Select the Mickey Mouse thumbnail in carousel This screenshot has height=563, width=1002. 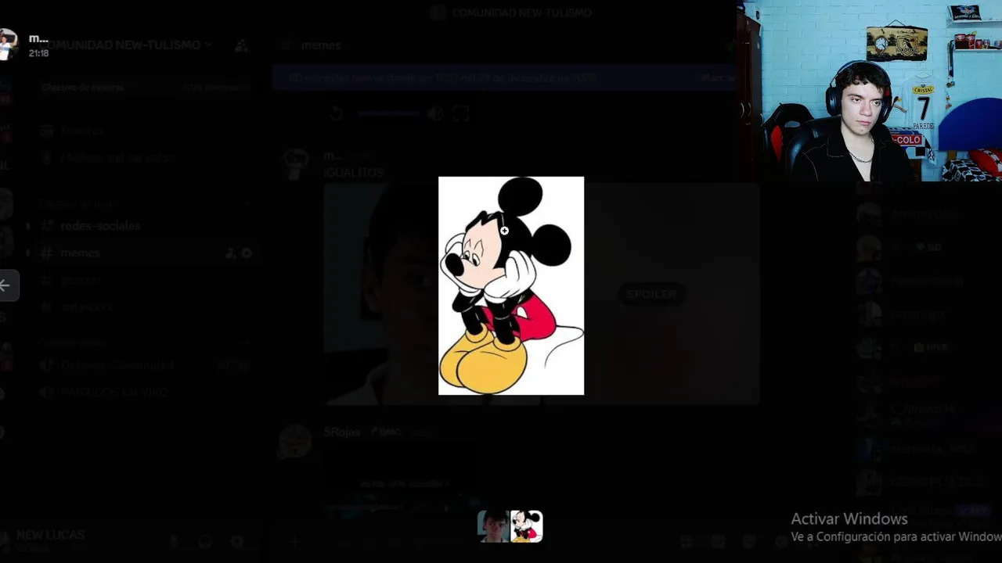[527, 526]
